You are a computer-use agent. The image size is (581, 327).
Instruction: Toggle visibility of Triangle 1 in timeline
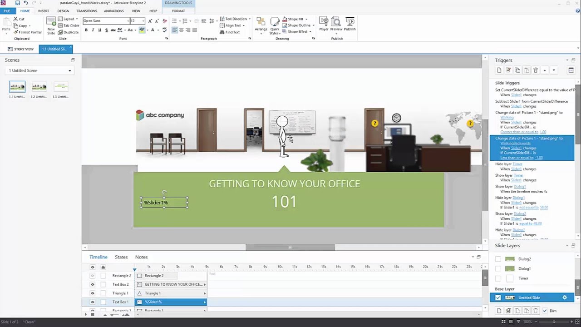(93, 293)
